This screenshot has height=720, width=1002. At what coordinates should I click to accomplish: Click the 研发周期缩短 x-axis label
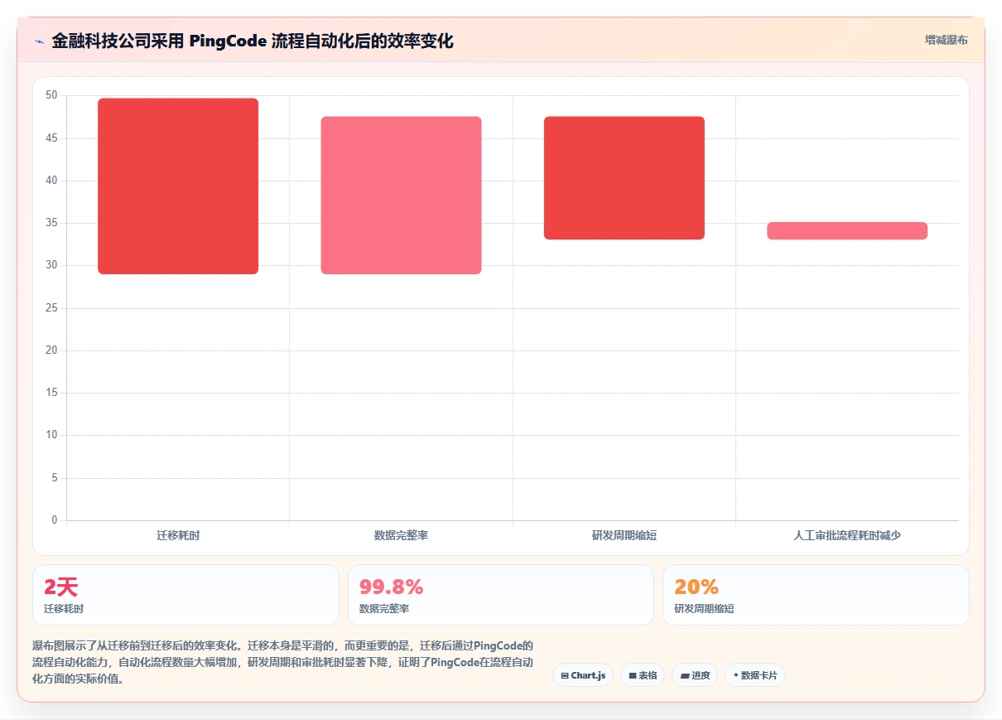624,535
